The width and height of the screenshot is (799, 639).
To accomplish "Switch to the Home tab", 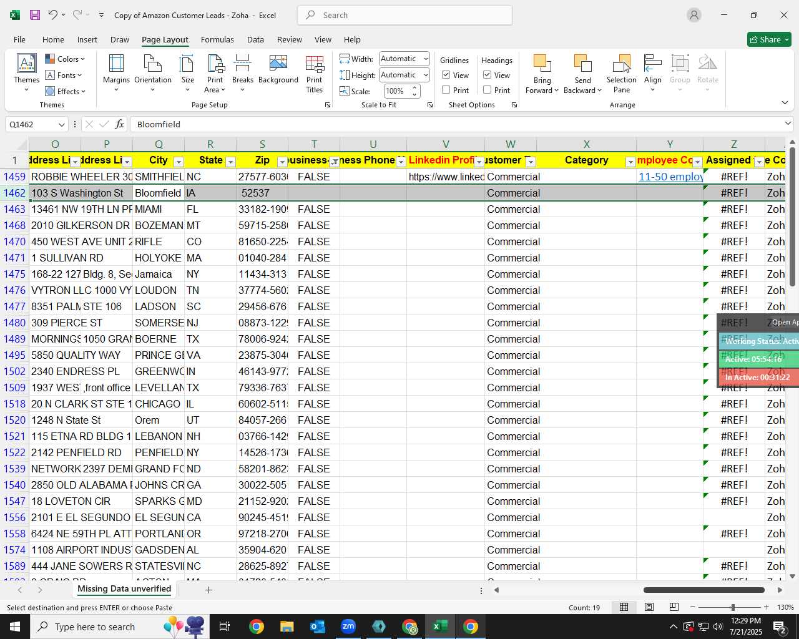I will (x=53, y=39).
